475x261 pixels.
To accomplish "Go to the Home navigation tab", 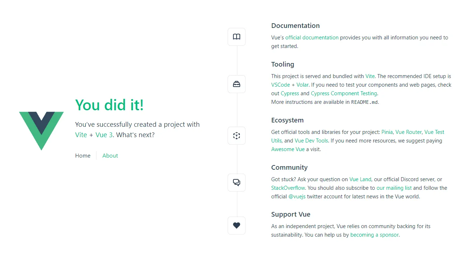I will pyautogui.click(x=83, y=156).
